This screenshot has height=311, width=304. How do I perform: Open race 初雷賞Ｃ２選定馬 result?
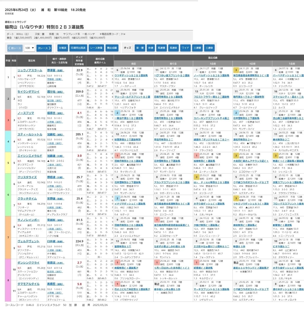tap(203, 268)
